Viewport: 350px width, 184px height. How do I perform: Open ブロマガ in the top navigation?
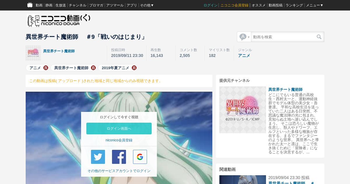click(96, 5)
